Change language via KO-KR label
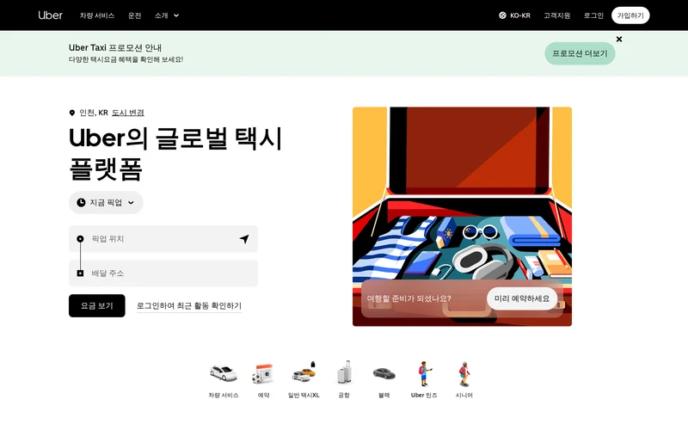The image size is (688, 430). coord(520,15)
